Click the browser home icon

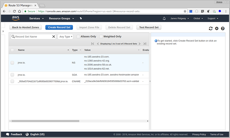point(19,11)
